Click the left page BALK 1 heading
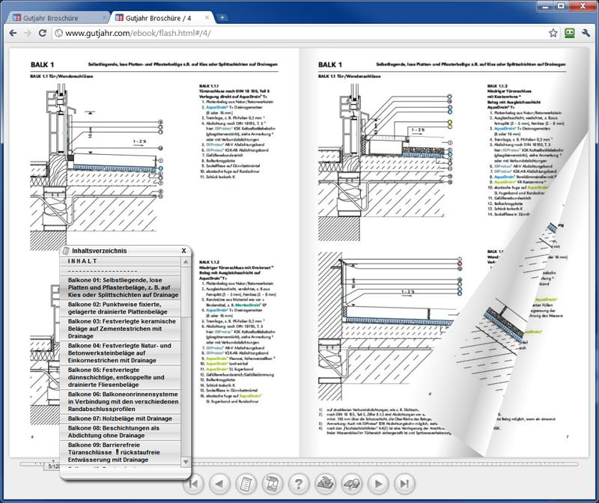Screen dimensions: 599x503 [x=42, y=64]
